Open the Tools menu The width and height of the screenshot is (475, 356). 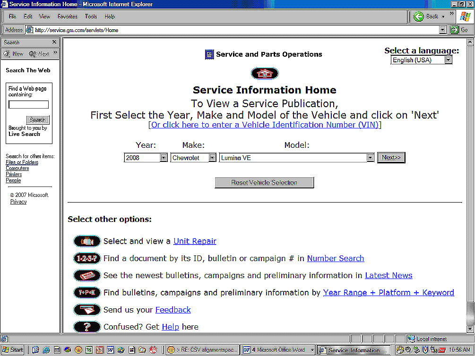coord(91,17)
